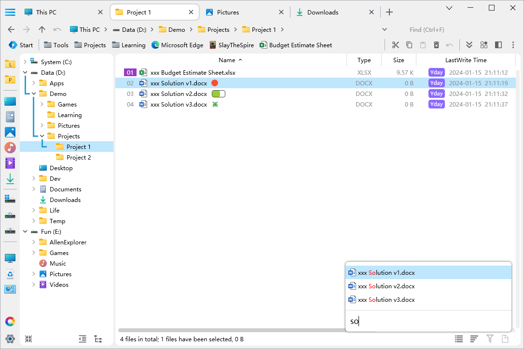The image size is (524, 349).
Task: Click the Music shortcut icon in sidebar
Action: [10, 148]
